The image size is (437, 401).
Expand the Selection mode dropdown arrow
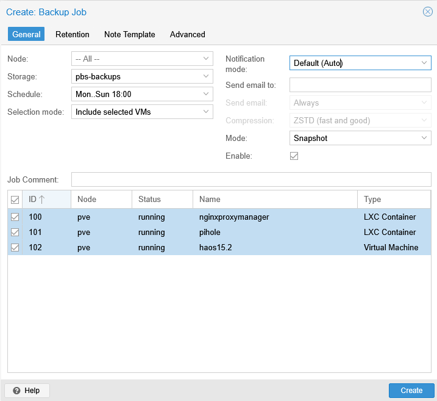206,112
